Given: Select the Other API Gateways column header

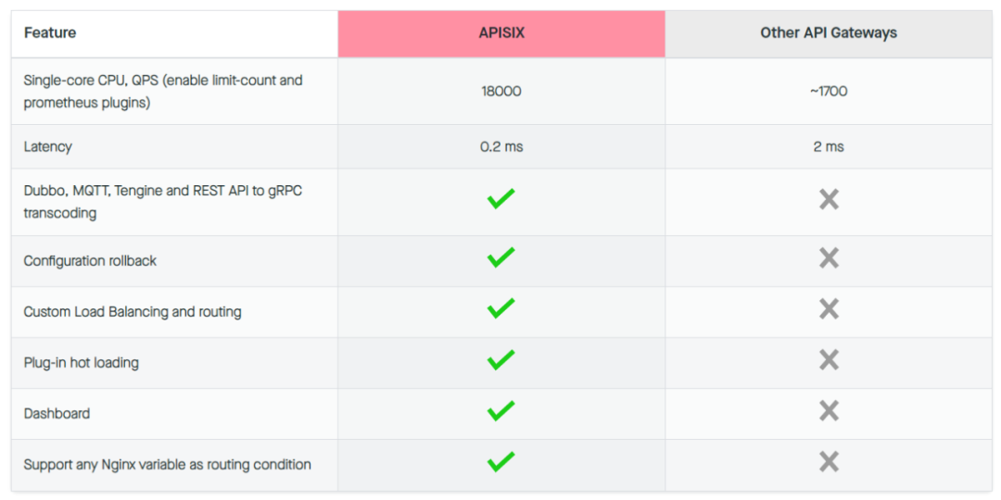Looking at the screenshot, I should coord(829,34).
